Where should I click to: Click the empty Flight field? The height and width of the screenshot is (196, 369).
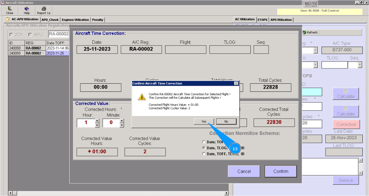tap(186, 49)
